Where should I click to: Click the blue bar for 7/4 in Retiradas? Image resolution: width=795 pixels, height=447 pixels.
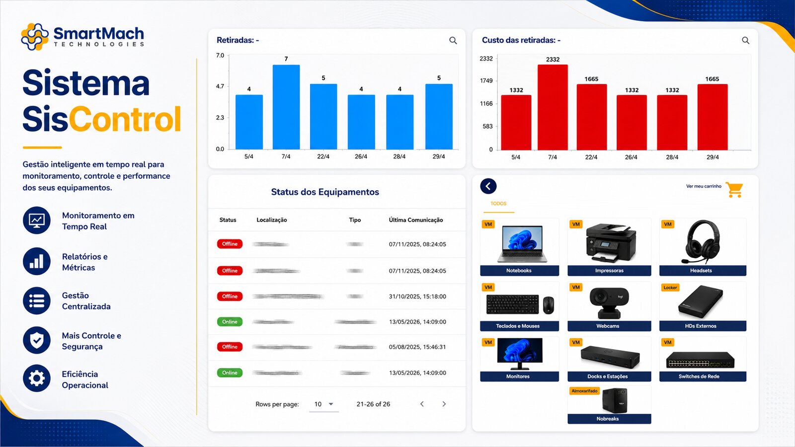pyautogui.click(x=286, y=107)
